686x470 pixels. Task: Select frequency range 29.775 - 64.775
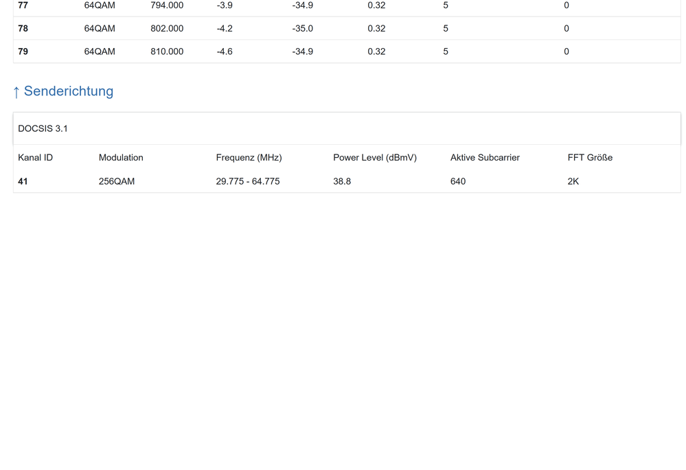[248, 181]
